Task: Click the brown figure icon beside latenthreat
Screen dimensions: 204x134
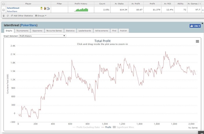Action: (45, 8)
